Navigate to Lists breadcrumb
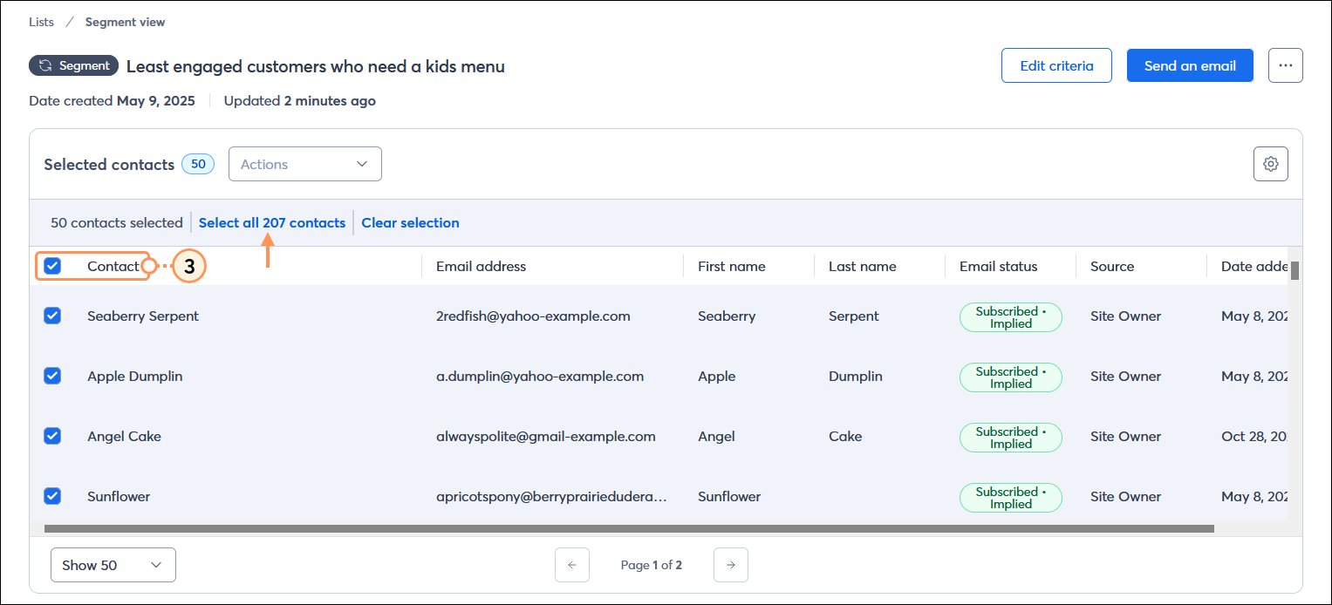The width and height of the screenshot is (1332, 605). [41, 22]
